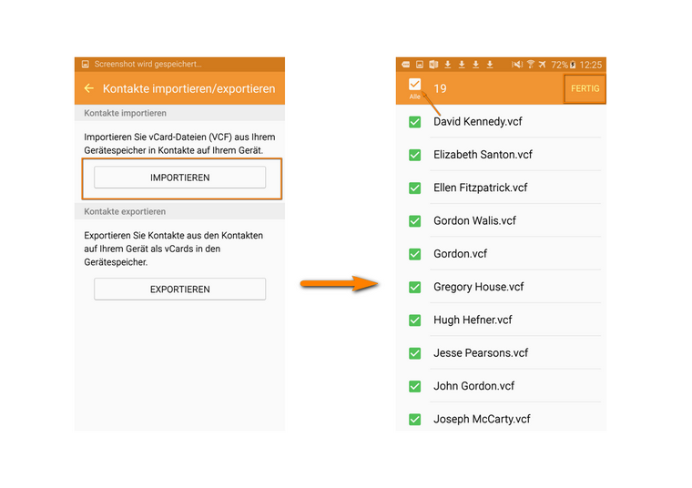Uncheck David Kennedy.vcf checkbox
692x488 pixels.
tap(415, 122)
